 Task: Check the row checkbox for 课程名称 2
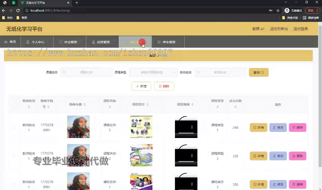14,156
